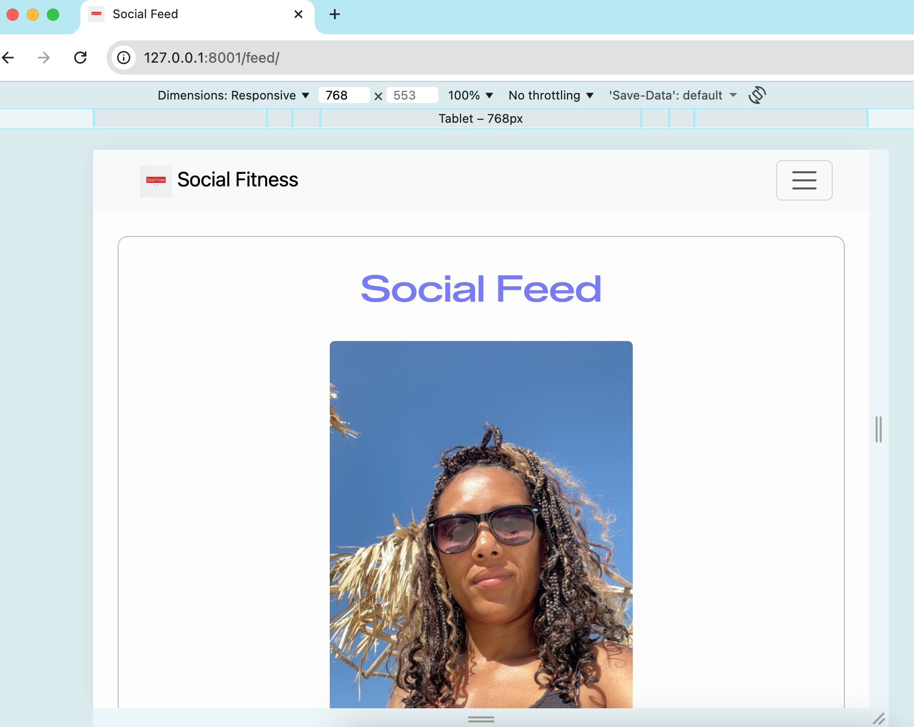
Task: Click the reload page icon
Action: (x=81, y=58)
